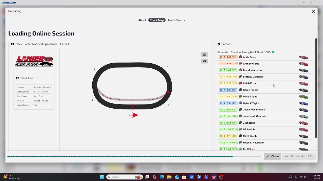This screenshot has height=181, width=323.
Task: Open Microsoft Store from the taskbar
Action: click(x=184, y=177)
